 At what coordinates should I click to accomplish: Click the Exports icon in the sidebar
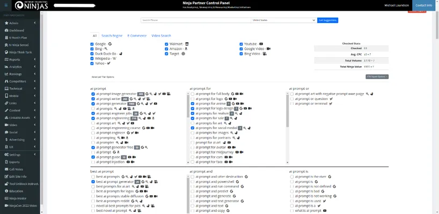[x=5, y=162]
